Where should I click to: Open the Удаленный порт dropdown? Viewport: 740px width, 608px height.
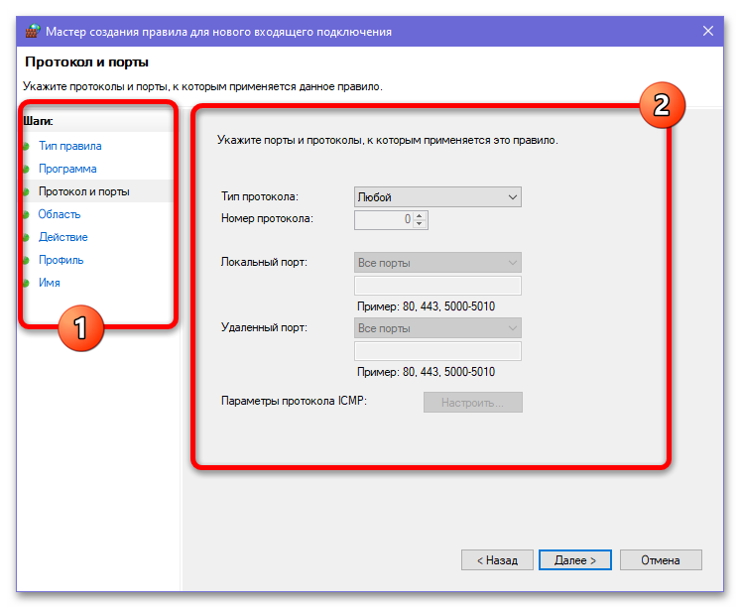coord(437,328)
